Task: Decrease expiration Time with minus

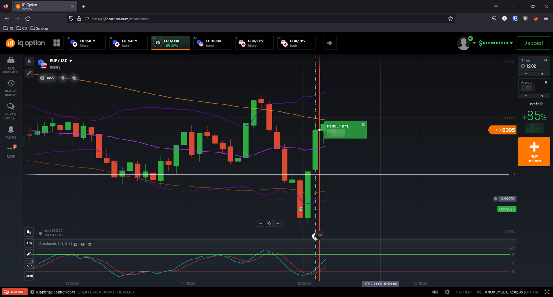Action: (526, 73)
